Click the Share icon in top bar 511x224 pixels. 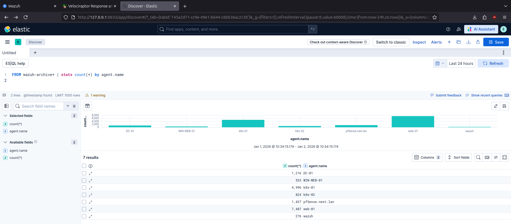[x=478, y=42]
